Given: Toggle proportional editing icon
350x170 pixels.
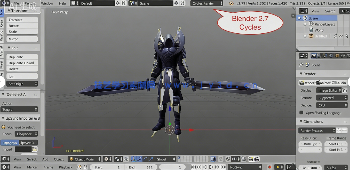Looking at the screenshot, I should pyautogui.click(x=220, y=159).
